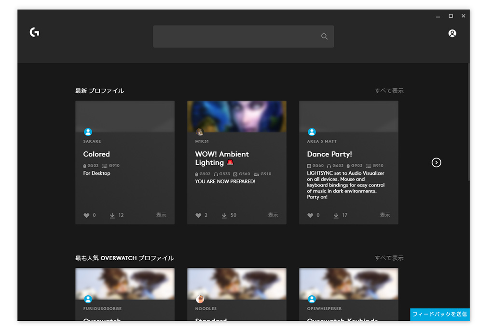494x329 pixels.
Task: Like the Colored profile heart icon
Action: [86, 215]
